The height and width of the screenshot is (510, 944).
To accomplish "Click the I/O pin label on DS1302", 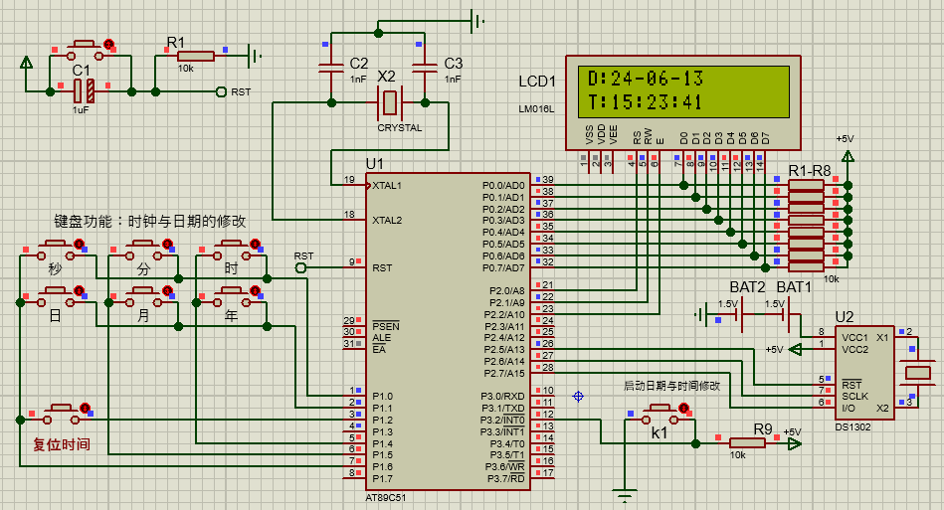I will (x=849, y=409).
